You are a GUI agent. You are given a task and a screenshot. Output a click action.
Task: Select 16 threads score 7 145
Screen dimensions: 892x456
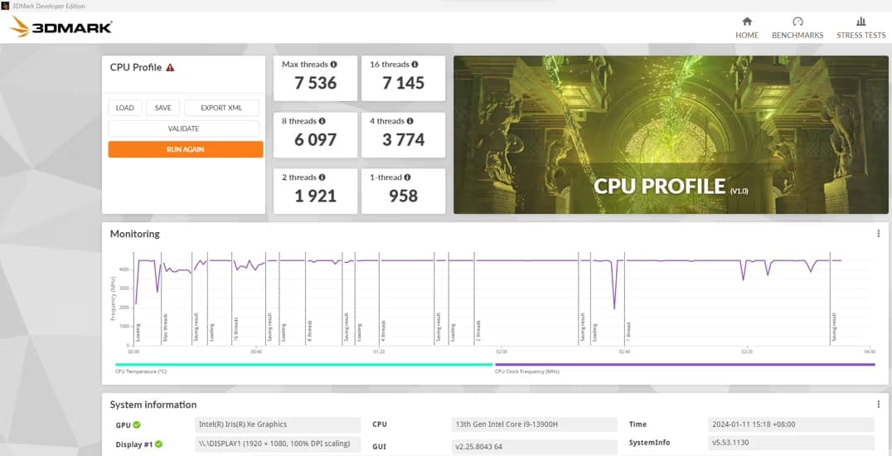click(x=404, y=83)
